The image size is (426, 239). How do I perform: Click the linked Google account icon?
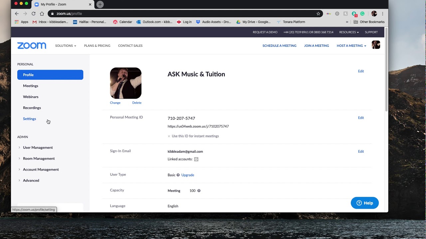pyautogui.click(x=196, y=159)
